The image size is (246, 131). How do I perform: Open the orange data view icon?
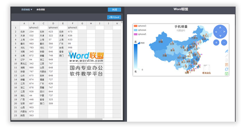coord(227,65)
